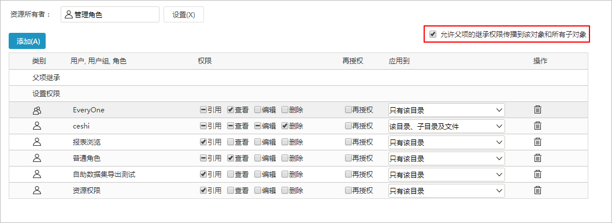Enable 查看 for 自助数据集导出测试
Screen dimensions: 612x223
click(231, 175)
